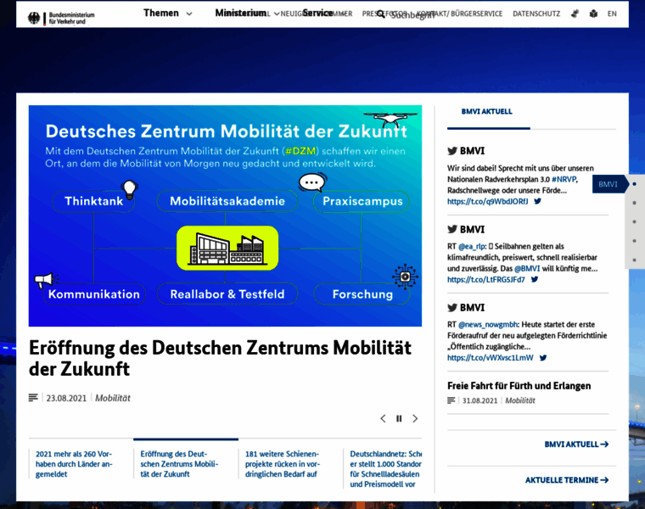Click the Mobilität category beside 31.08.2021

point(520,400)
